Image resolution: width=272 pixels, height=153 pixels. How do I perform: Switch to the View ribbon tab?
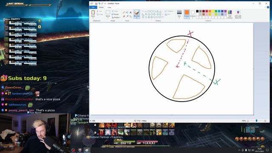(109, 7)
